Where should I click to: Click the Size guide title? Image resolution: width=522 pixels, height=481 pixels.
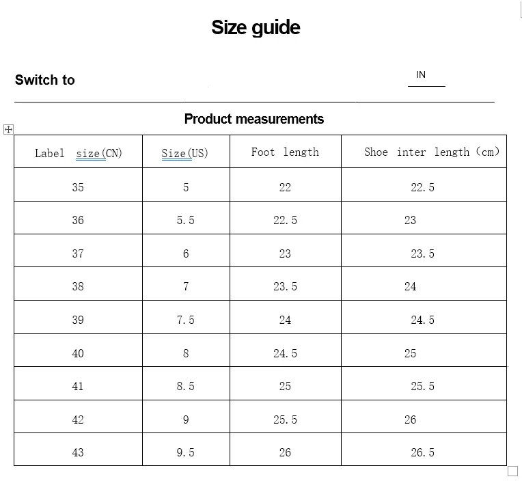coord(256,27)
